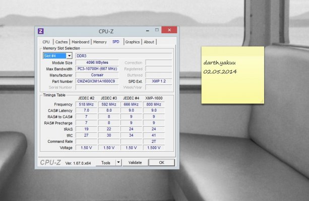The width and height of the screenshot is (309, 201).
Task: Click the PC3-10700H (667 MHz) bandwidth value
Action: [x=97, y=69]
